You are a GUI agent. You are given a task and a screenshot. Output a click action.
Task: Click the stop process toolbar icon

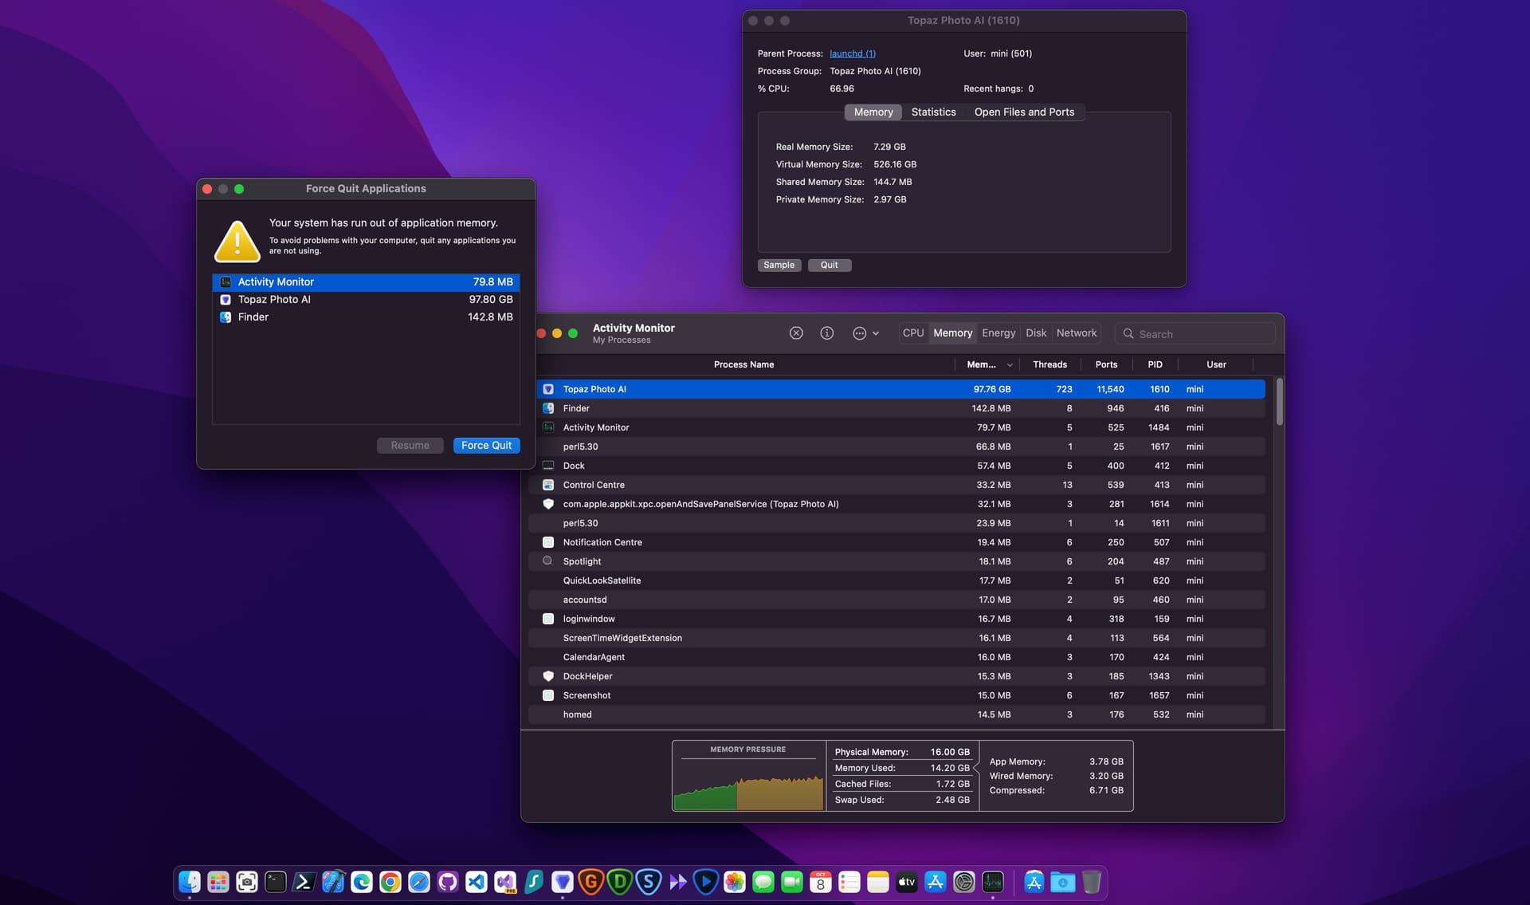795,333
